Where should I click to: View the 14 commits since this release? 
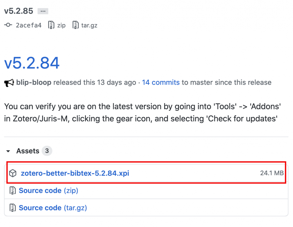point(161,83)
